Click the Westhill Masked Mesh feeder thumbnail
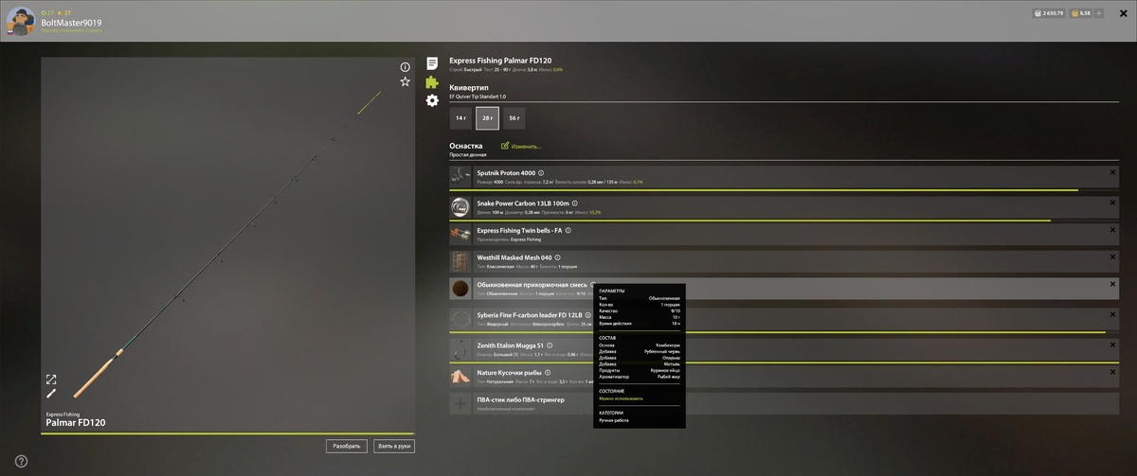Screen dimensions: 1137x476 click(x=460, y=261)
